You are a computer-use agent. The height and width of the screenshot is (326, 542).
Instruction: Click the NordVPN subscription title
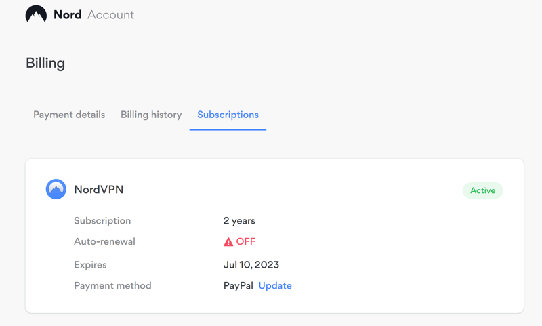click(x=99, y=190)
